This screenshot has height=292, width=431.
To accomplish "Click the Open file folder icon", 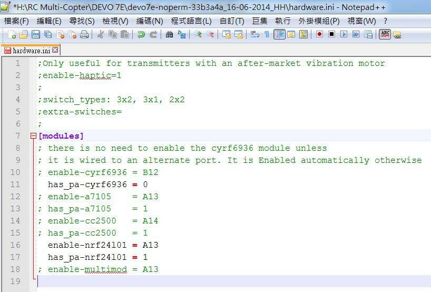I will coord(24,34).
